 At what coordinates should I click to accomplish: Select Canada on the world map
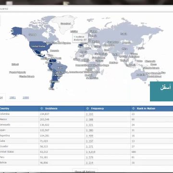(x=32, y=35)
